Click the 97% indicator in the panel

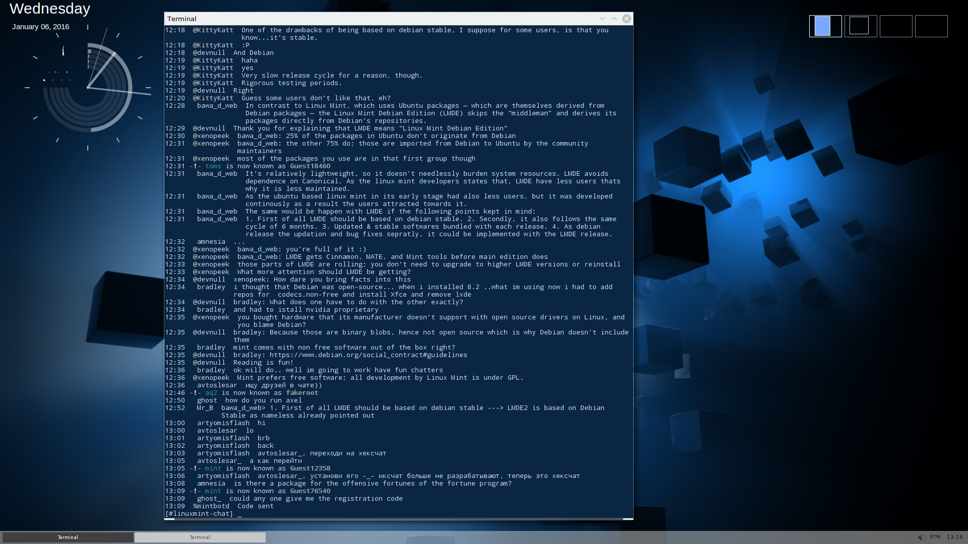(935, 537)
